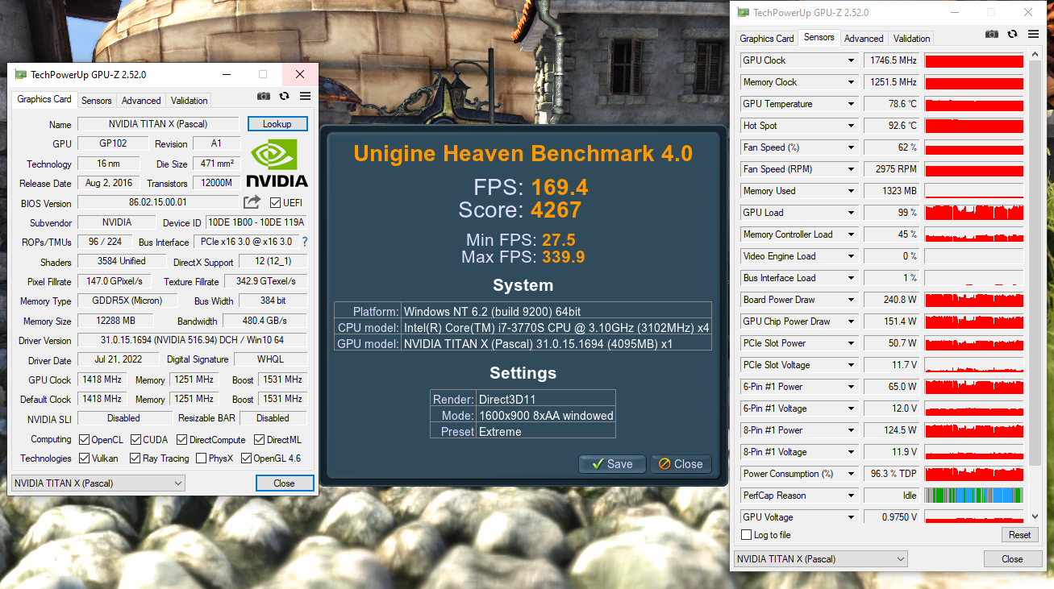Click the GPU Load history graph
Image resolution: width=1054 pixels, height=589 pixels.
(x=974, y=213)
